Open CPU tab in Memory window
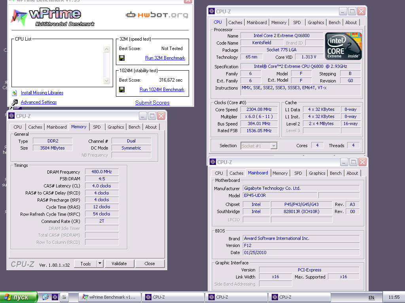405x303 pixels. 17,127
